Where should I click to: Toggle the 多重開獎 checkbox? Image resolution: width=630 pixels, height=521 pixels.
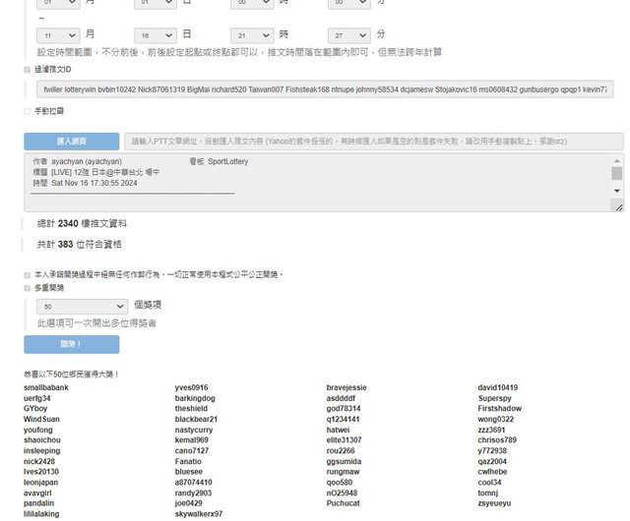tap(28, 288)
